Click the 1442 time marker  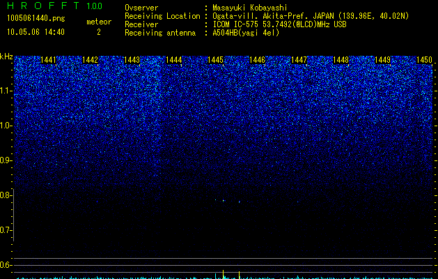pos(90,60)
